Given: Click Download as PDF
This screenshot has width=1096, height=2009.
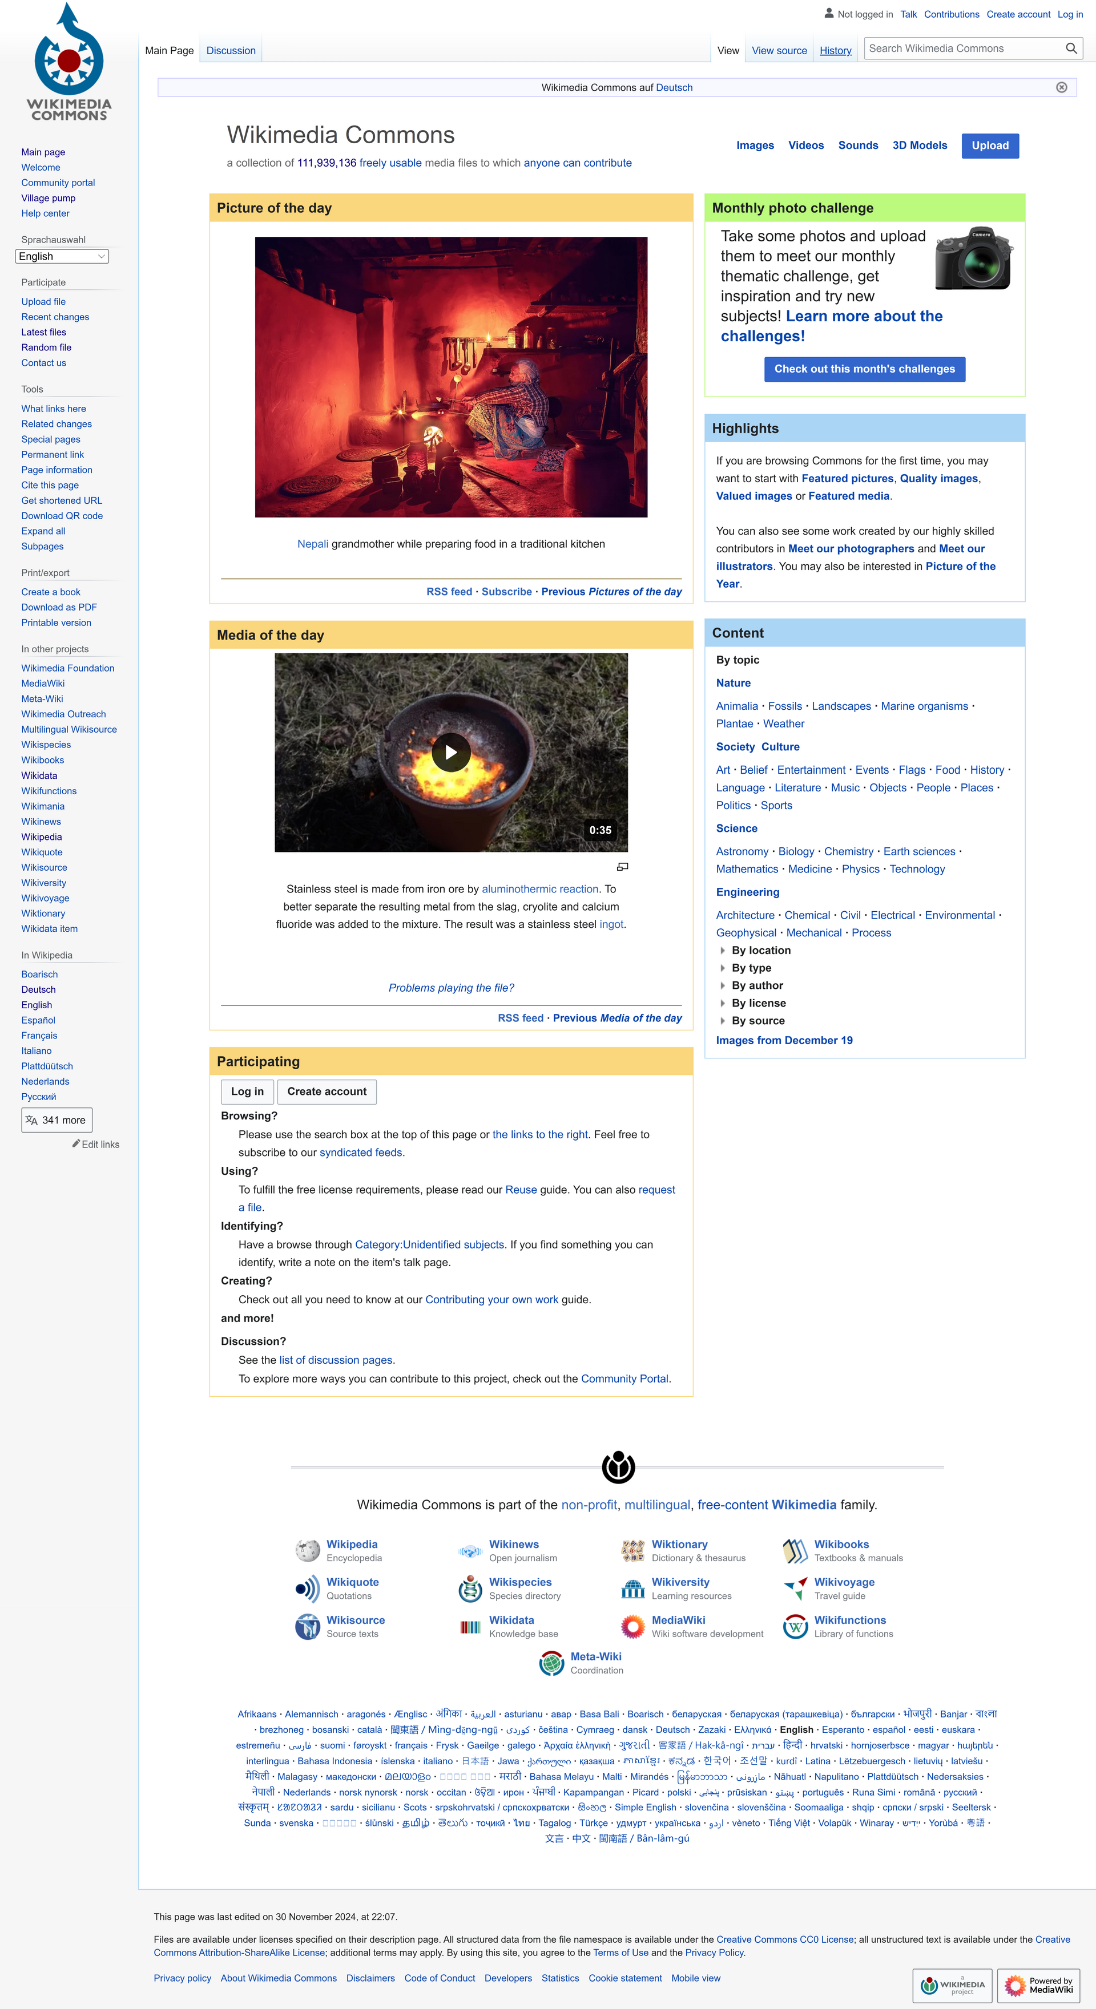Looking at the screenshot, I should pos(59,608).
